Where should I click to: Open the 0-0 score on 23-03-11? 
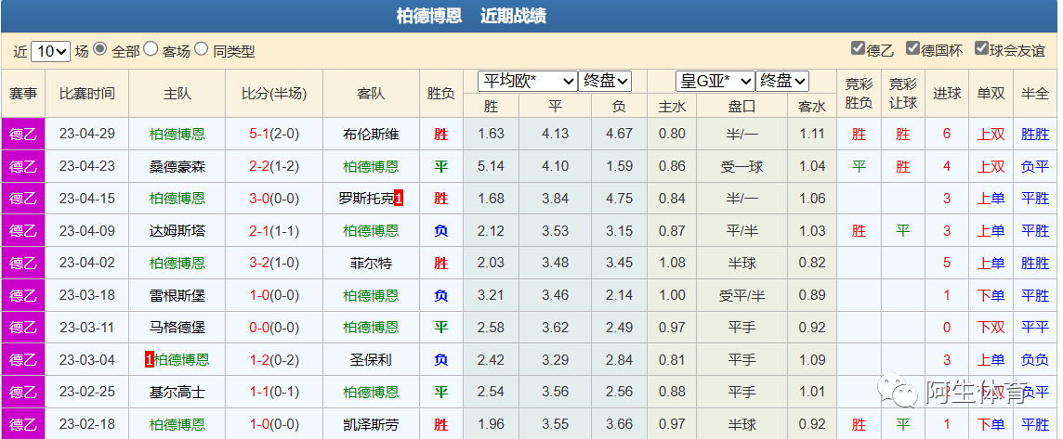click(259, 328)
